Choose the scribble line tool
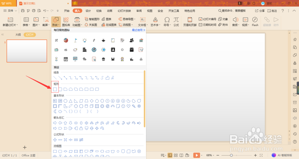 (x=113, y=78)
